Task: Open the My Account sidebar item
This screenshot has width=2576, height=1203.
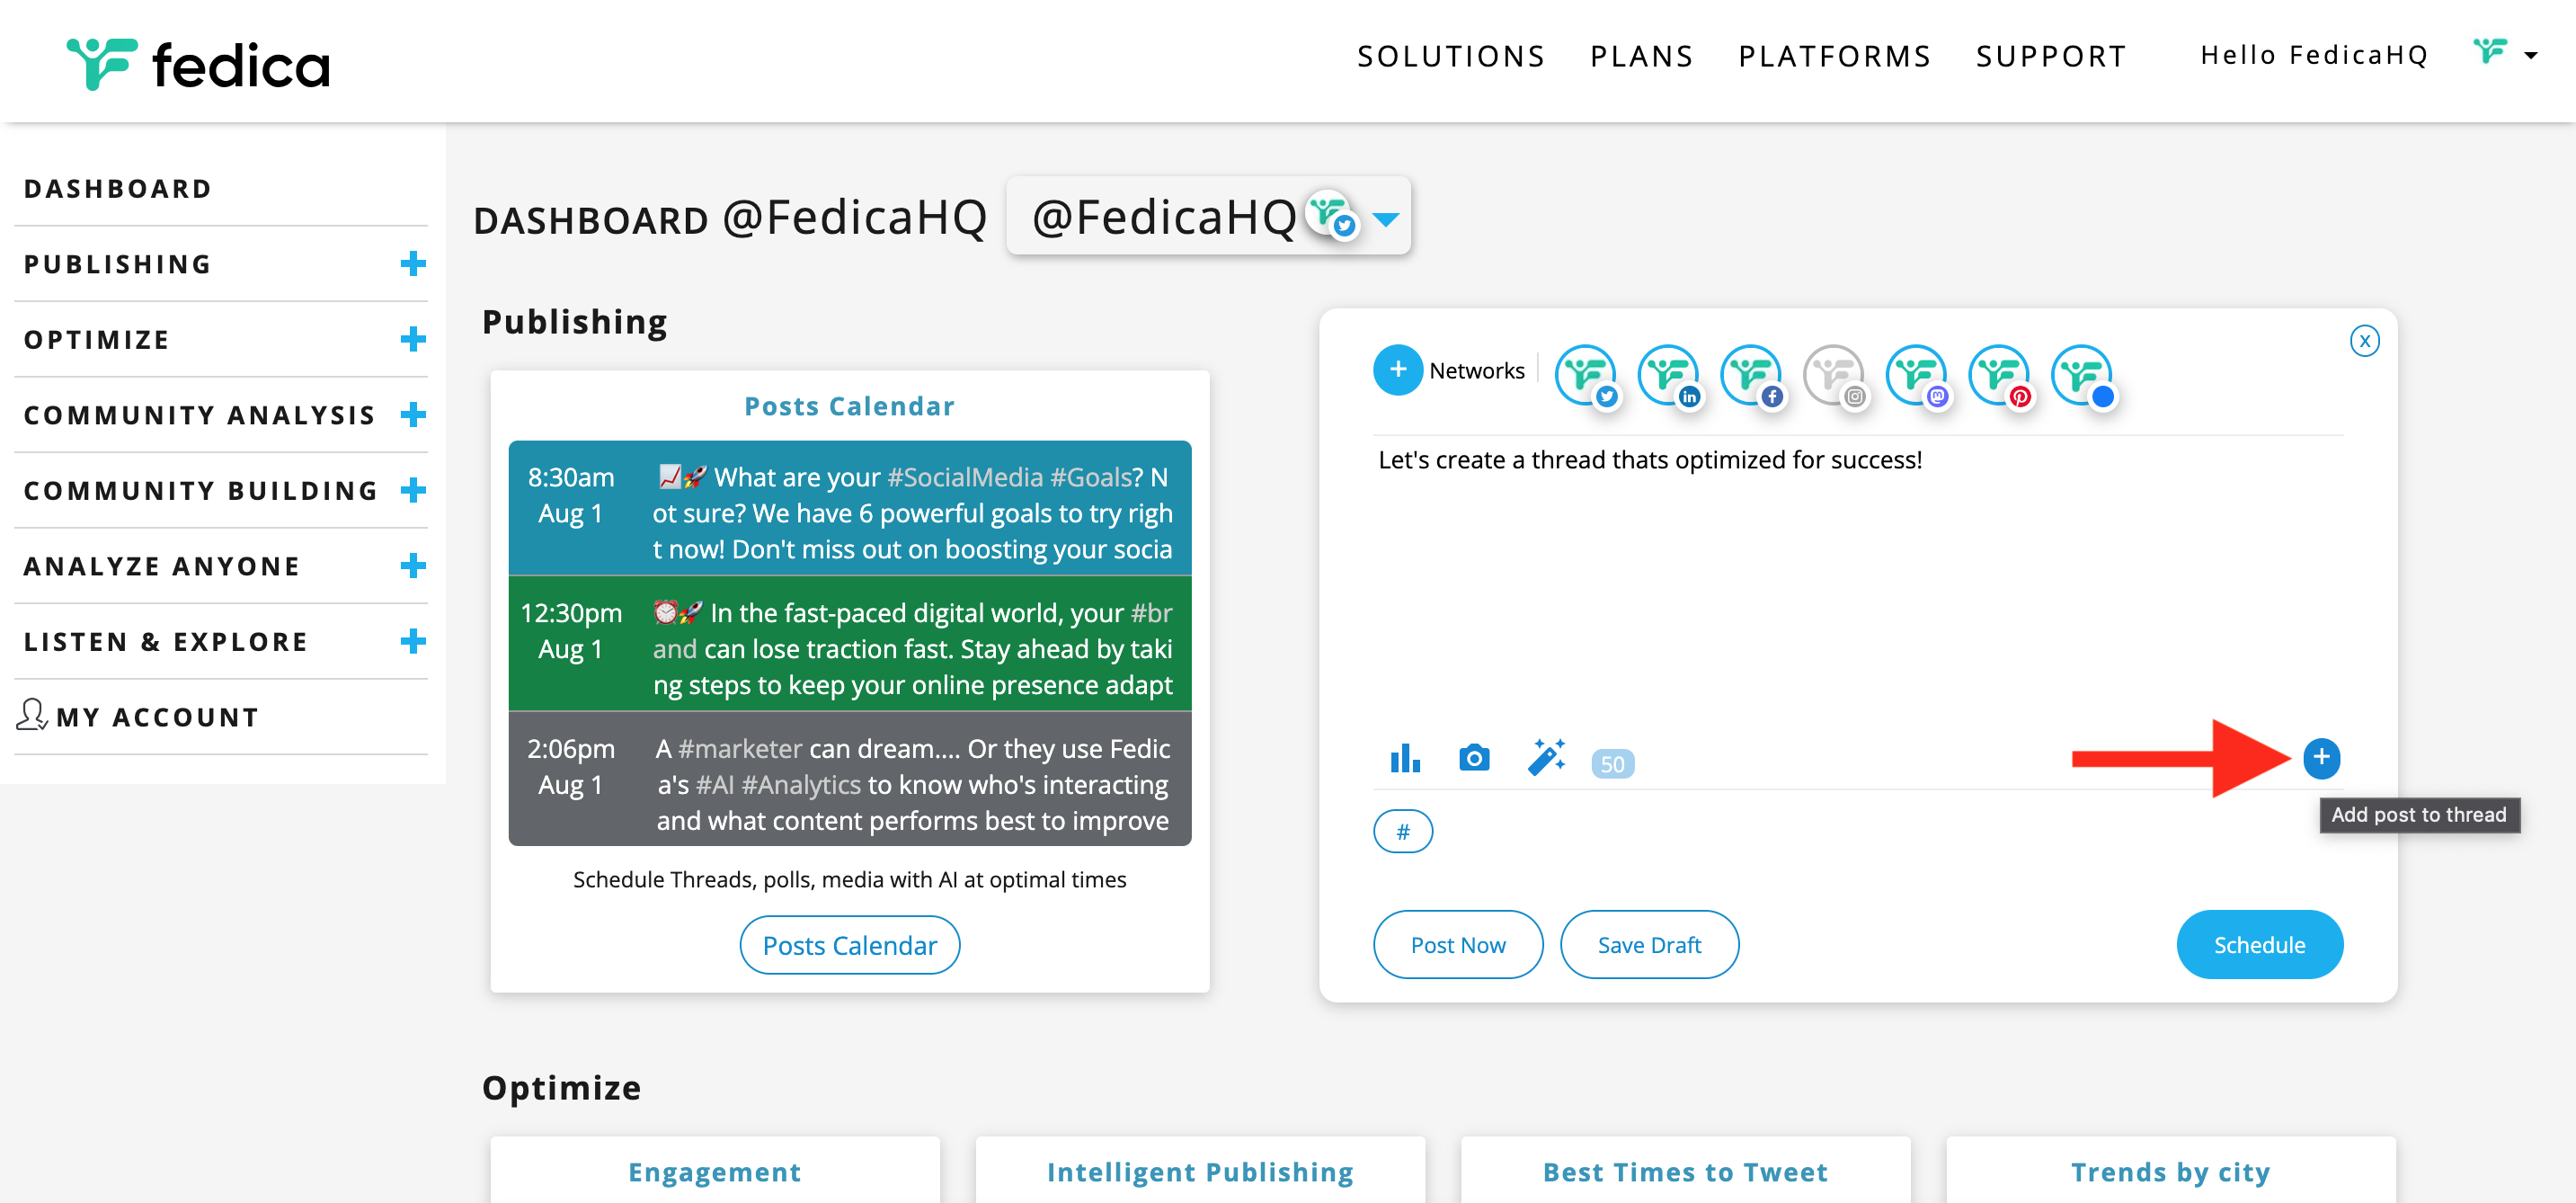Action: tap(158, 717)
